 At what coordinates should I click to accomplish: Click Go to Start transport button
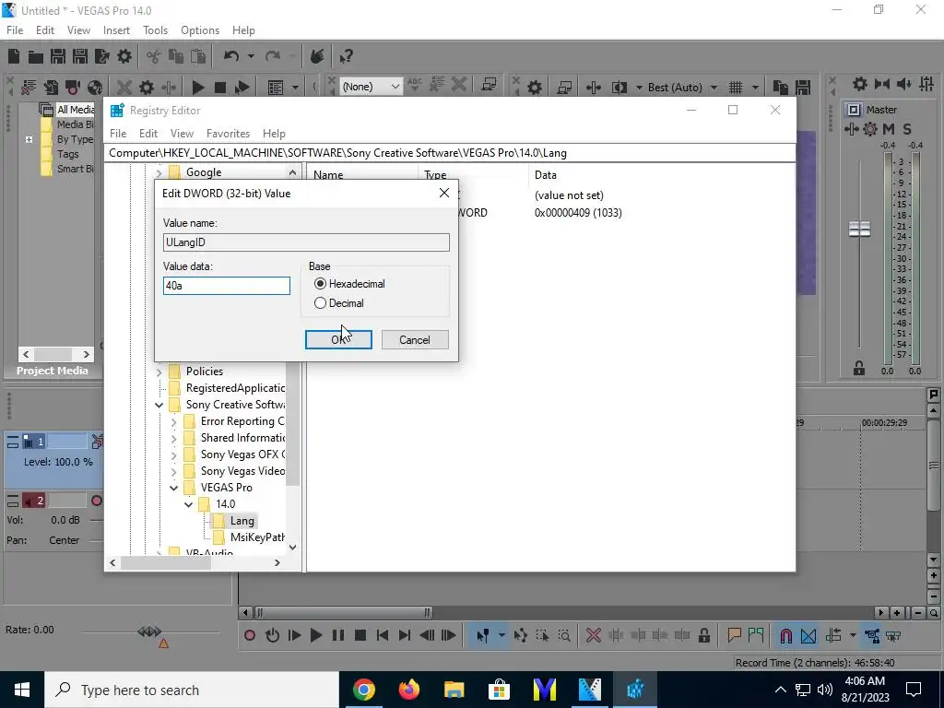(x=383, y=635)
